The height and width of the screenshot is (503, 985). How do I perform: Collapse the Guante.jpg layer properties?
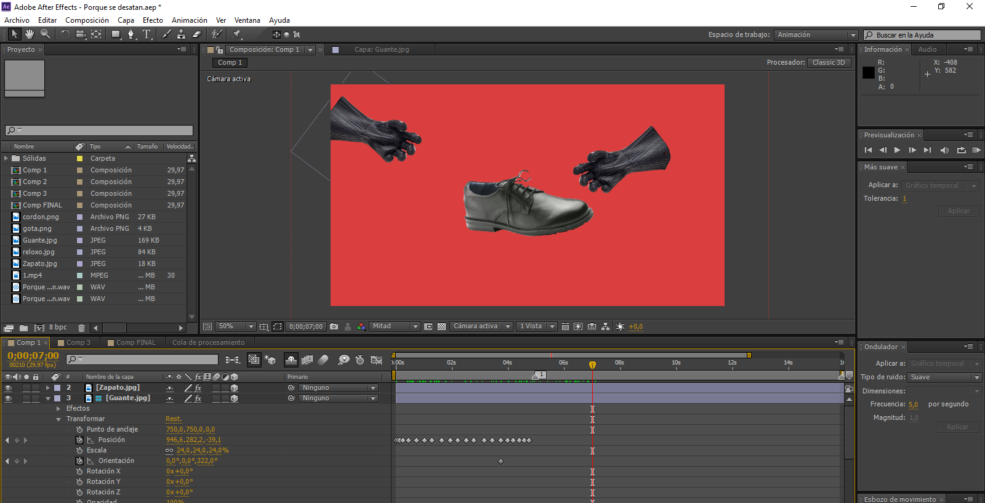coord(47,398)
